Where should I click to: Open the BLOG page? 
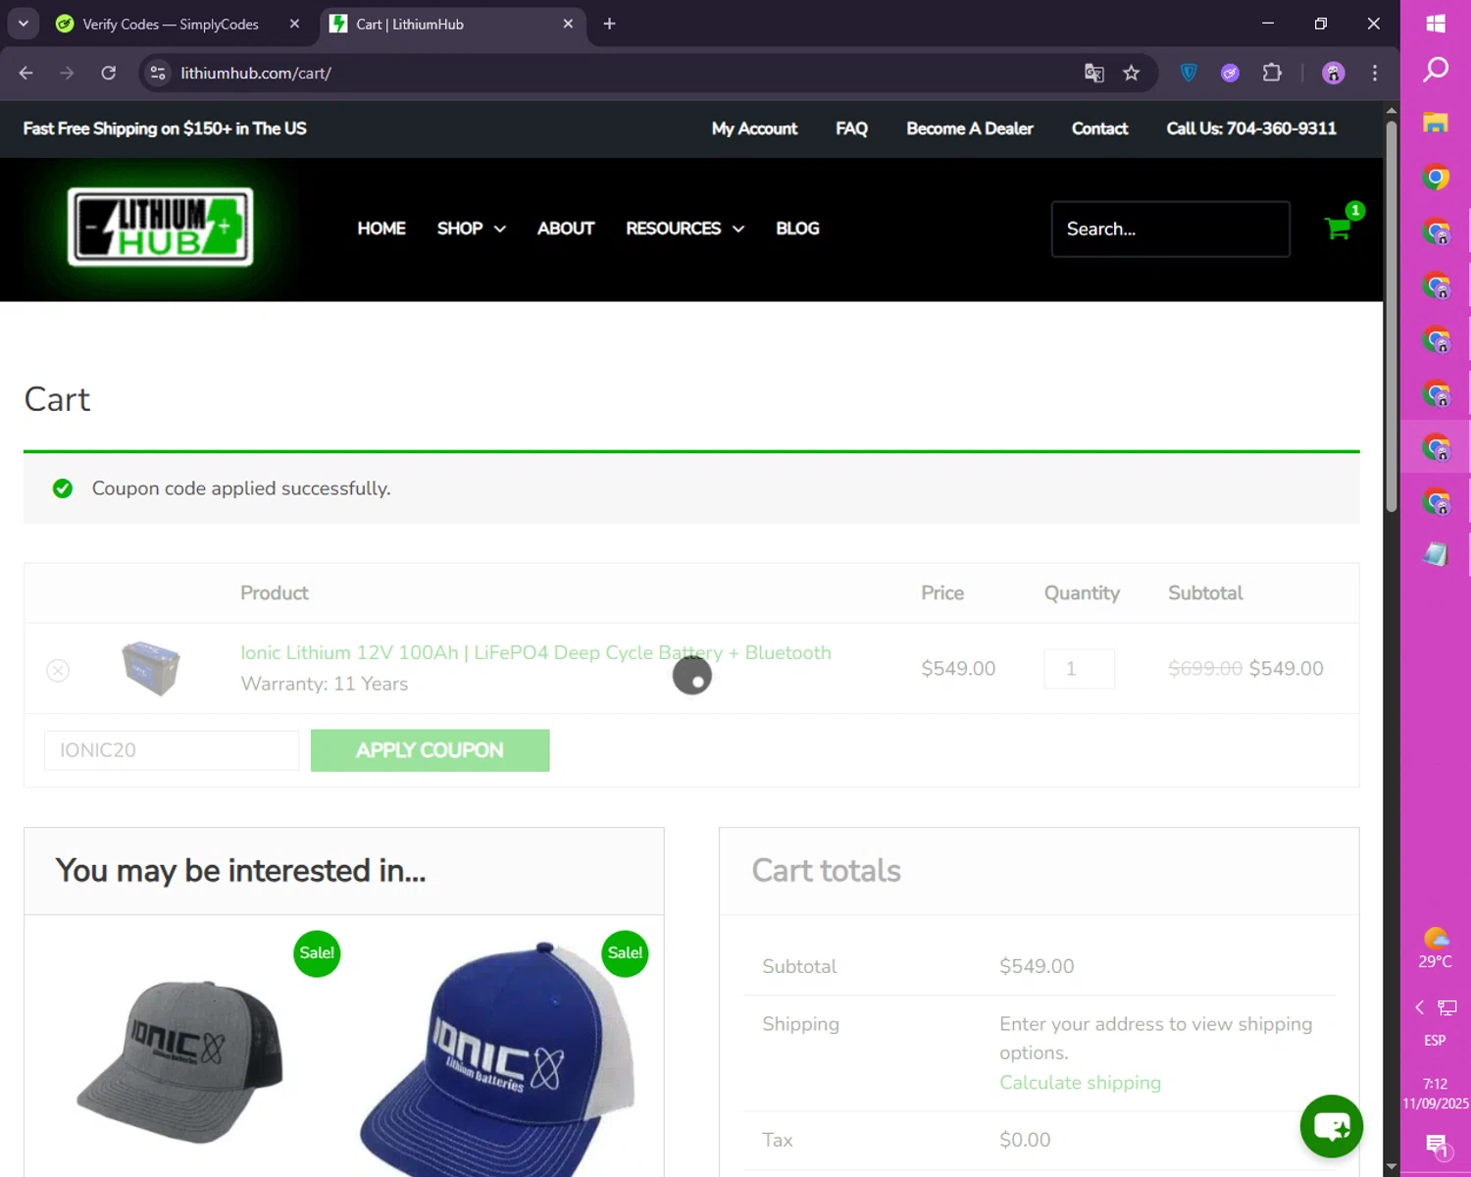pos(797,229)
